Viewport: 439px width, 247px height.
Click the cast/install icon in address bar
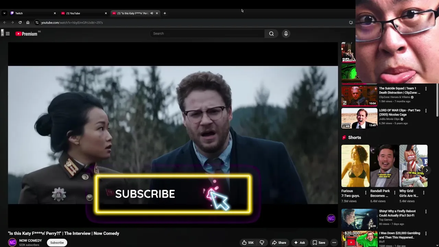(x=351, y=23)
